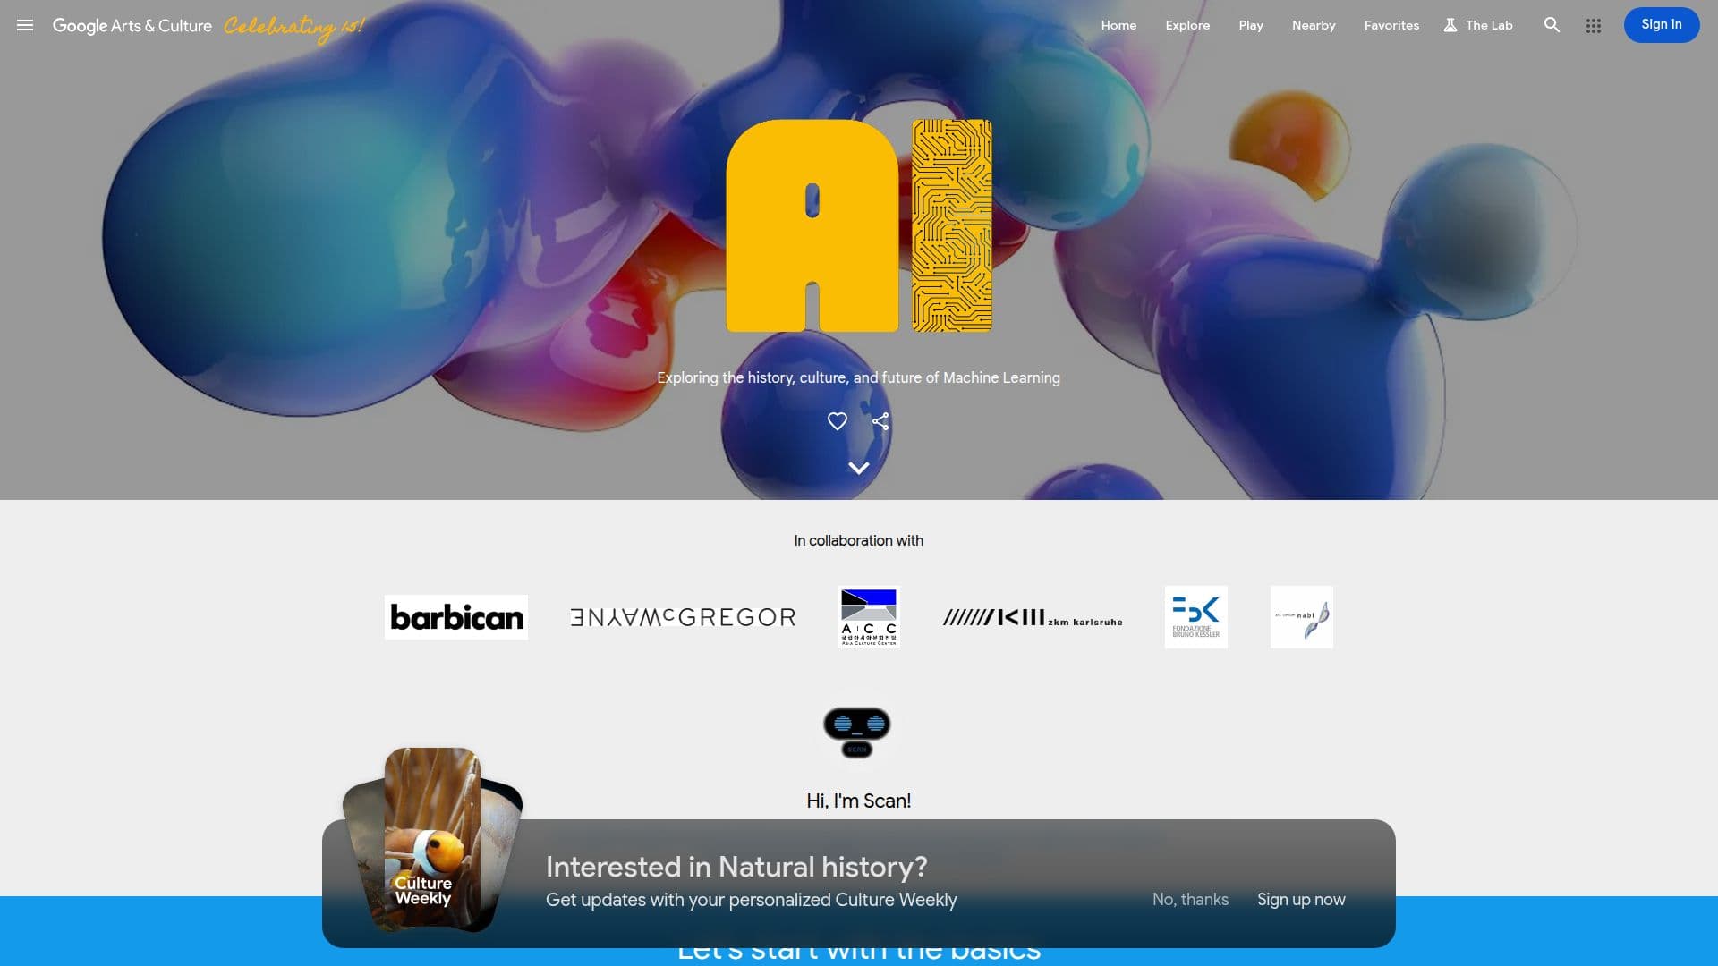Open the nabi partner logo
Viewport: 1718px width, 966px height.
(x=1302, y=617)
